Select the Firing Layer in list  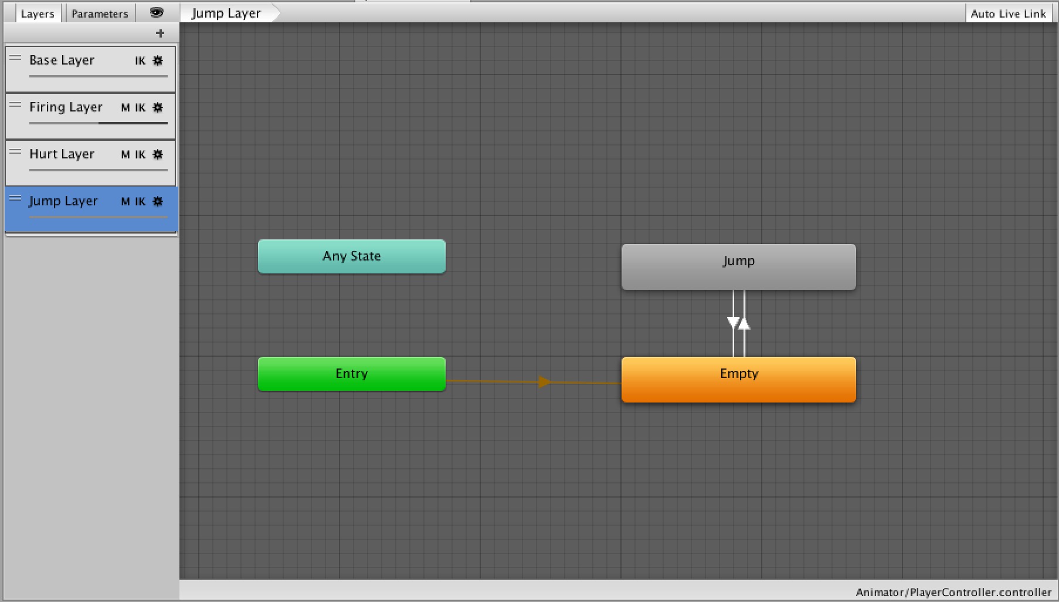click(x=66, y=107)
